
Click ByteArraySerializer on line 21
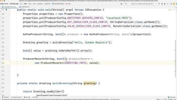[x=127, y=26]
